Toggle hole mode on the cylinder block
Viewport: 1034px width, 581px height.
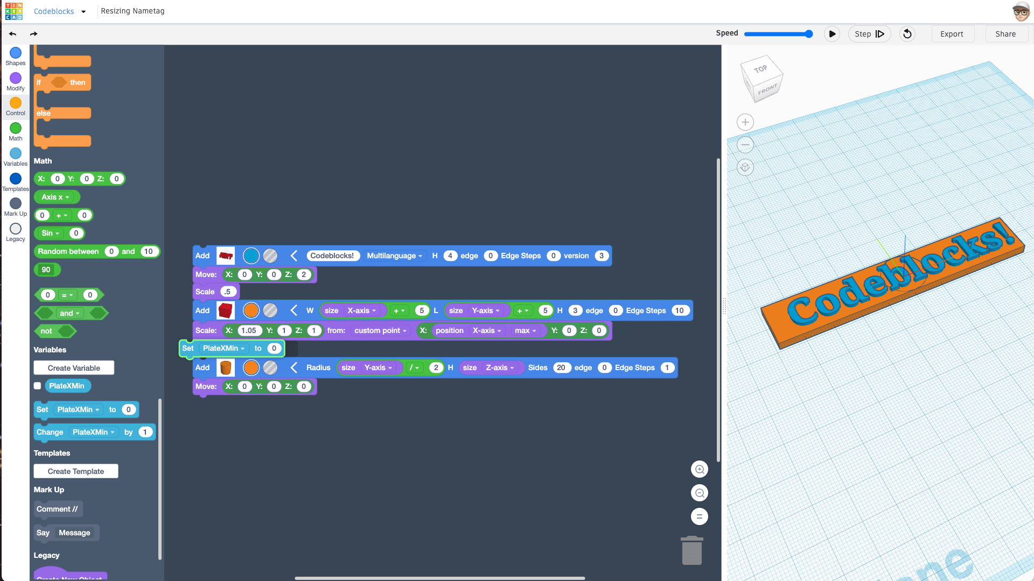[x=270, y=368]
